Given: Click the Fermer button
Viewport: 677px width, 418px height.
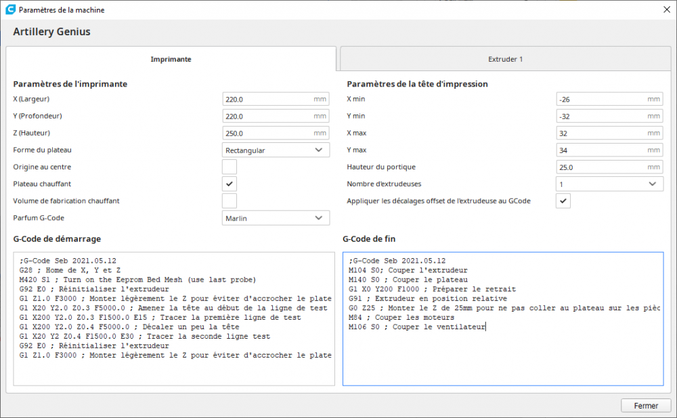Looking at the screenshot, I should [x=646, y=405].
